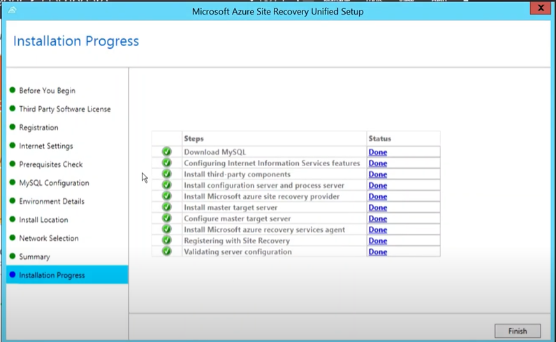Click 'Validating server configuration' step text
Viewport: 556px width, 342px height.
[238, 252]
